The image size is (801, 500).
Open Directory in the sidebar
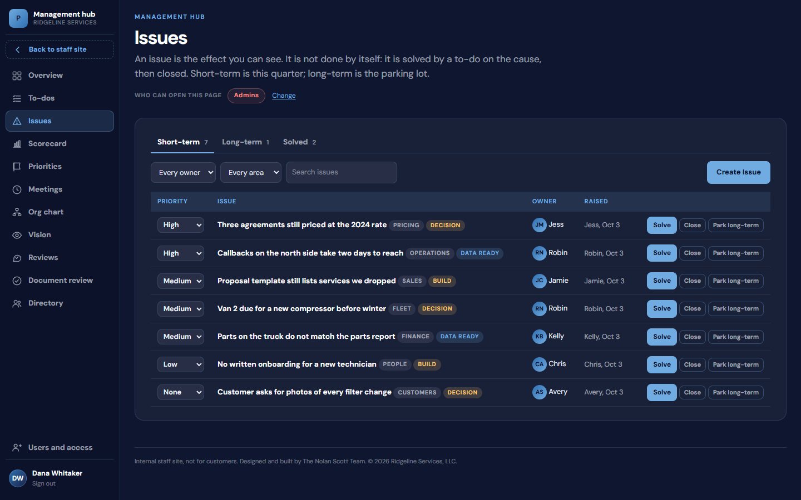pos(60,303)
